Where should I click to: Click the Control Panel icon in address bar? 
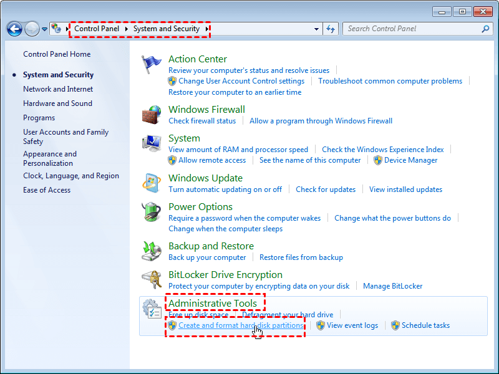[x=56, y=28]
